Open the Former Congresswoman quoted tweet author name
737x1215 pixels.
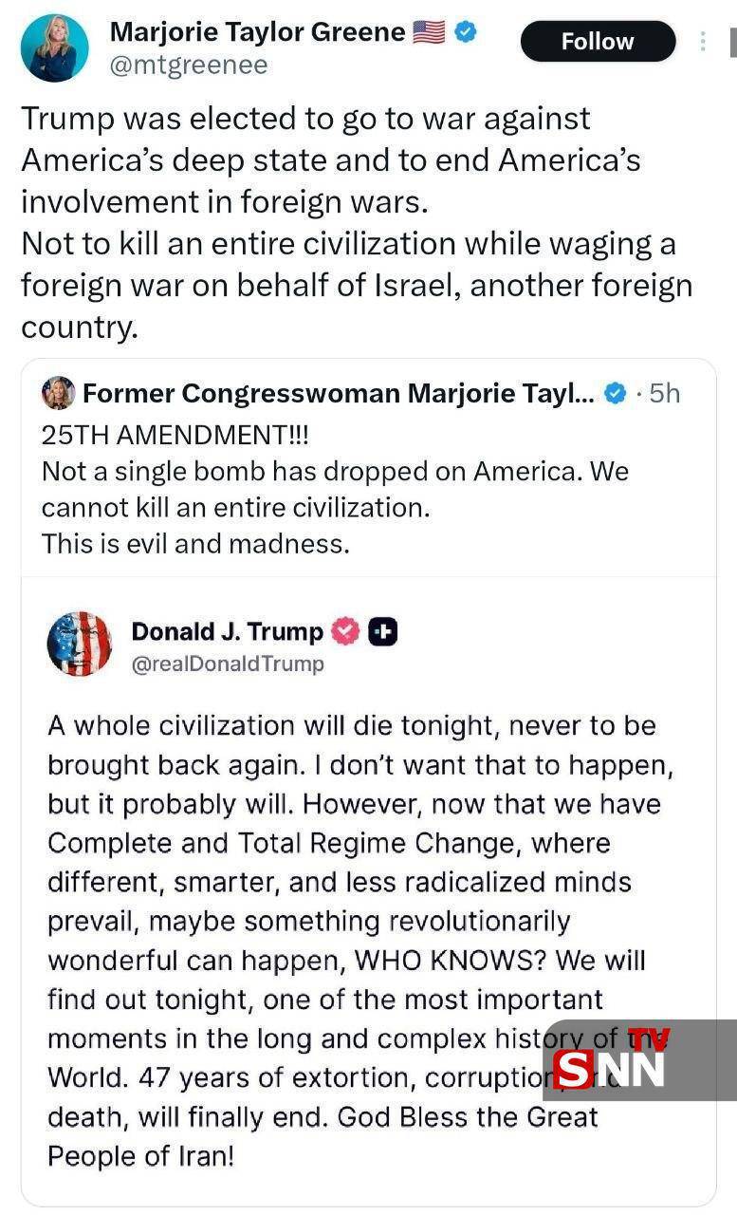(339, 393)
